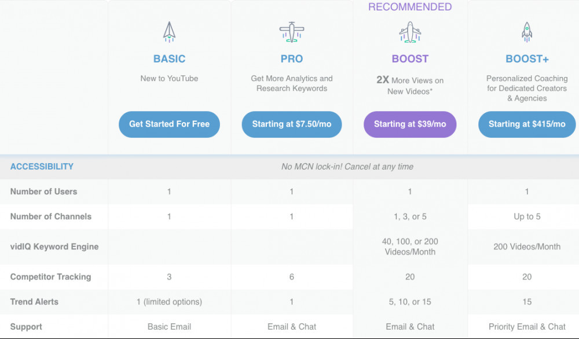Select the Starting at $415/mo button

coord(527,124)
